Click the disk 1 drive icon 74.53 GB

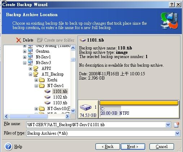coord(86,107)
